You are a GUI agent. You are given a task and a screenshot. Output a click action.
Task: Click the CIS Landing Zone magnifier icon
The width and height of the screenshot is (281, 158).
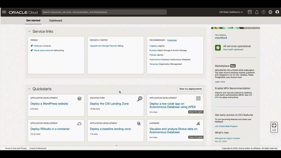[x=139, y=99]
